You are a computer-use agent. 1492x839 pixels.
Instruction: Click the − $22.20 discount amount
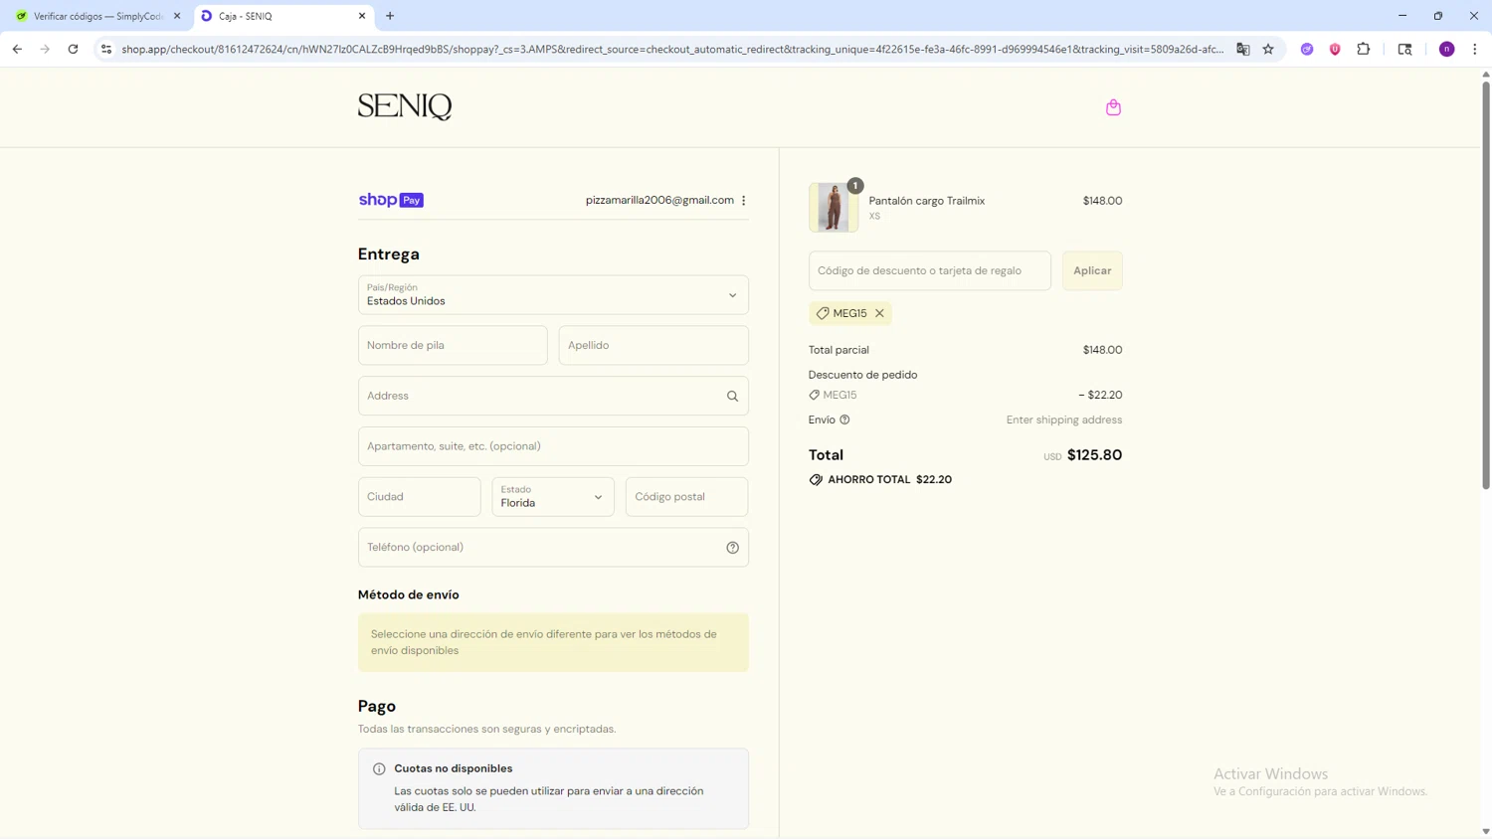(1100, 395)
